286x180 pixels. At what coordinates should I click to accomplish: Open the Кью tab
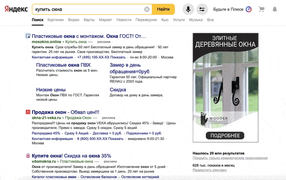tap(165, 20)
